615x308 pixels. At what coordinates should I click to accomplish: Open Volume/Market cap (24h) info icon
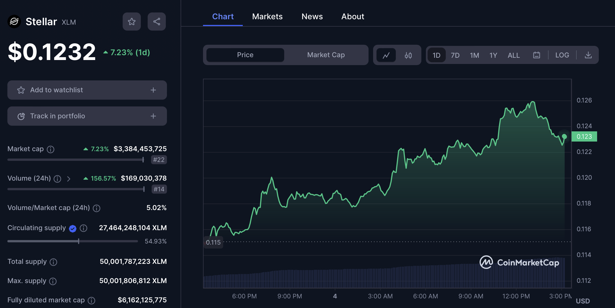pyautogui.click(x=97, y=208)
